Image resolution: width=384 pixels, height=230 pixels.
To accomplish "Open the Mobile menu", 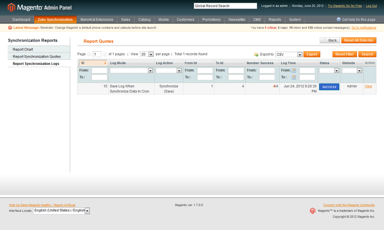I will coord(163,20).
